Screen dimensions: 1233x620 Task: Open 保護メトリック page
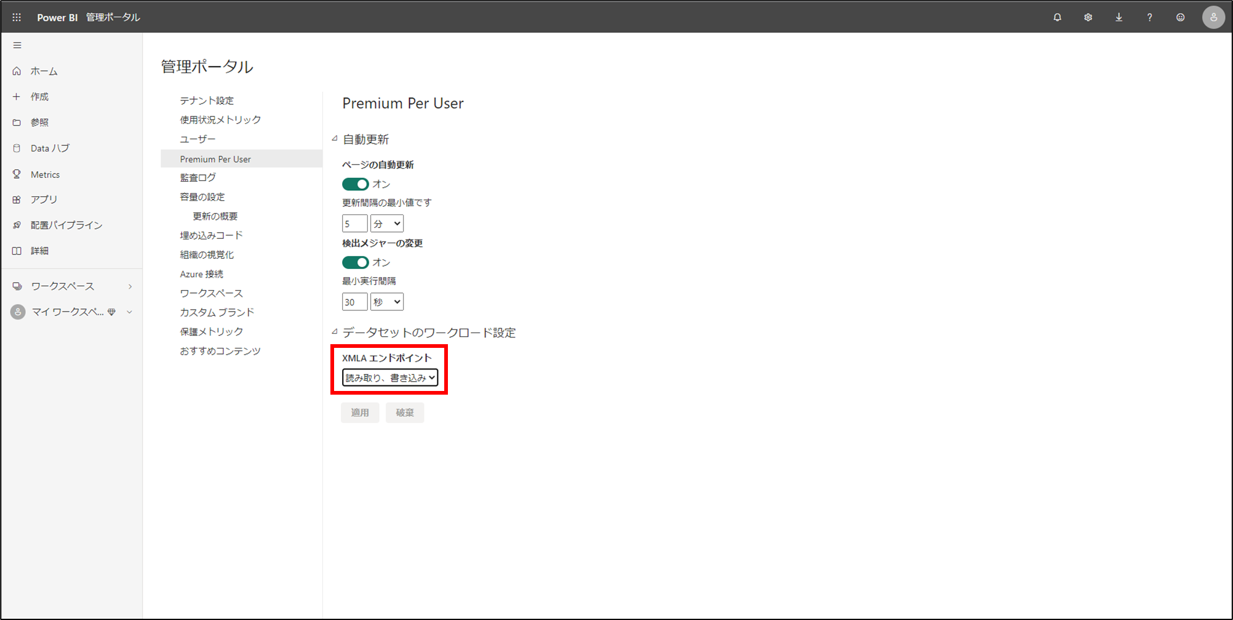211,331
